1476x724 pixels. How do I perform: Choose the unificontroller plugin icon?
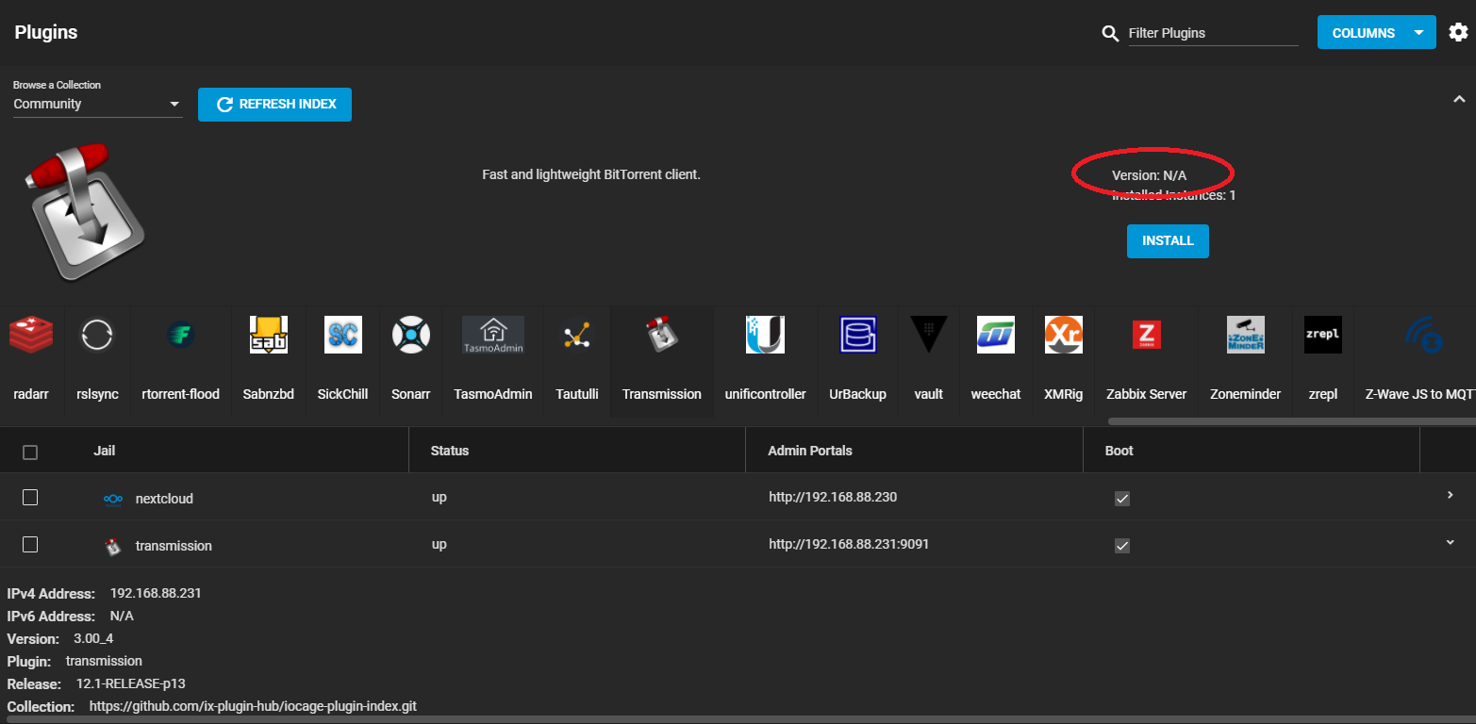coord(765,335)
